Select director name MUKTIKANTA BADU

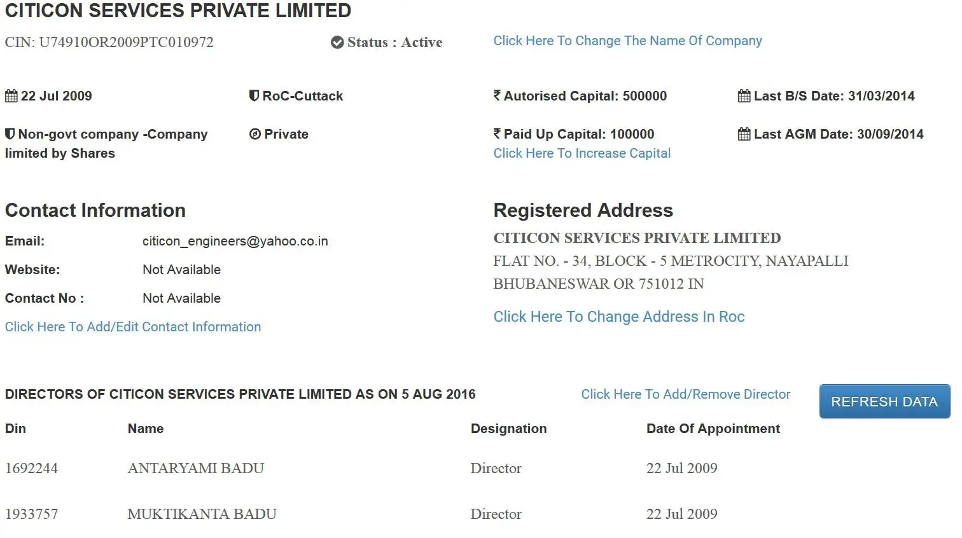point(202,514)
